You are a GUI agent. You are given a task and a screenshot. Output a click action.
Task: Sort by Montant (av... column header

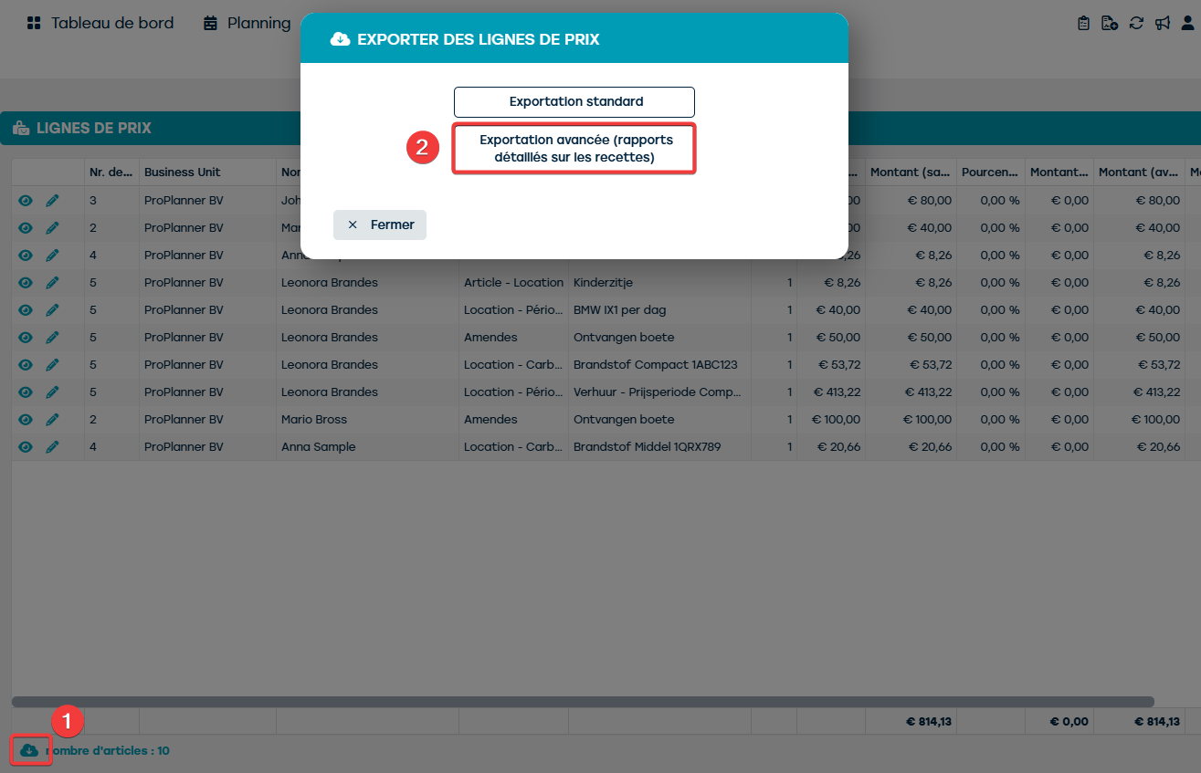tap(1139, 172)
